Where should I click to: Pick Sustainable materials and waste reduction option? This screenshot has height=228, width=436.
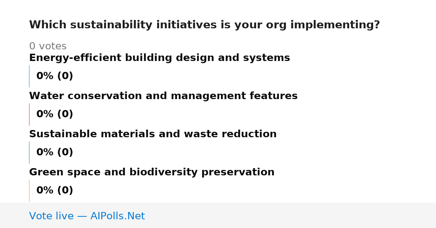click(153, 134)
